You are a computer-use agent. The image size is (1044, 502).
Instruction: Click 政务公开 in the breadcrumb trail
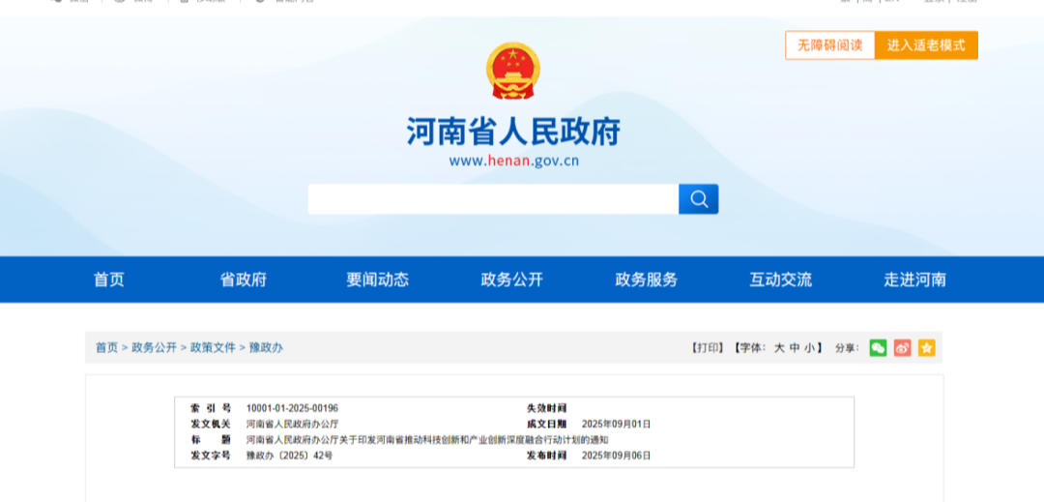155,347
